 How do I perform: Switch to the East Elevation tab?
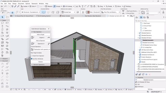point(93,16)
